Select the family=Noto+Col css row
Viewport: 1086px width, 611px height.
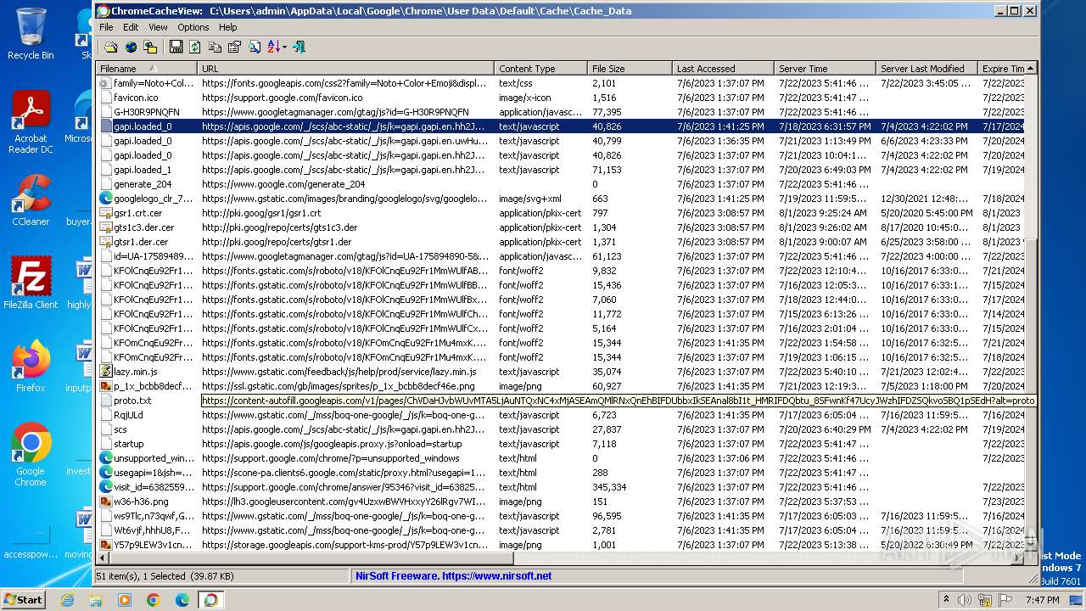click(561, 83)
